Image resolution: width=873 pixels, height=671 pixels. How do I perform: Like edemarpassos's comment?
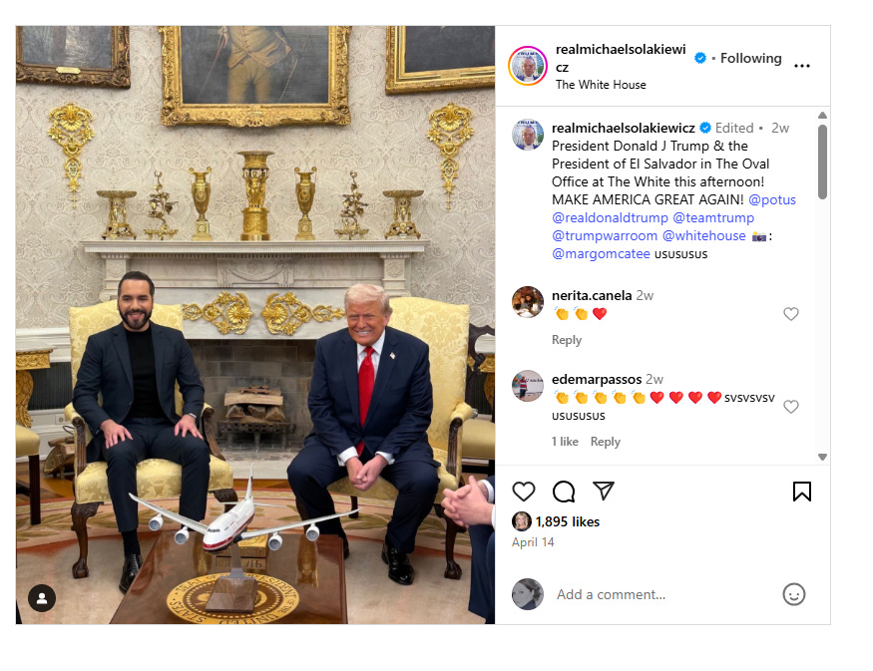click(790, 407)
